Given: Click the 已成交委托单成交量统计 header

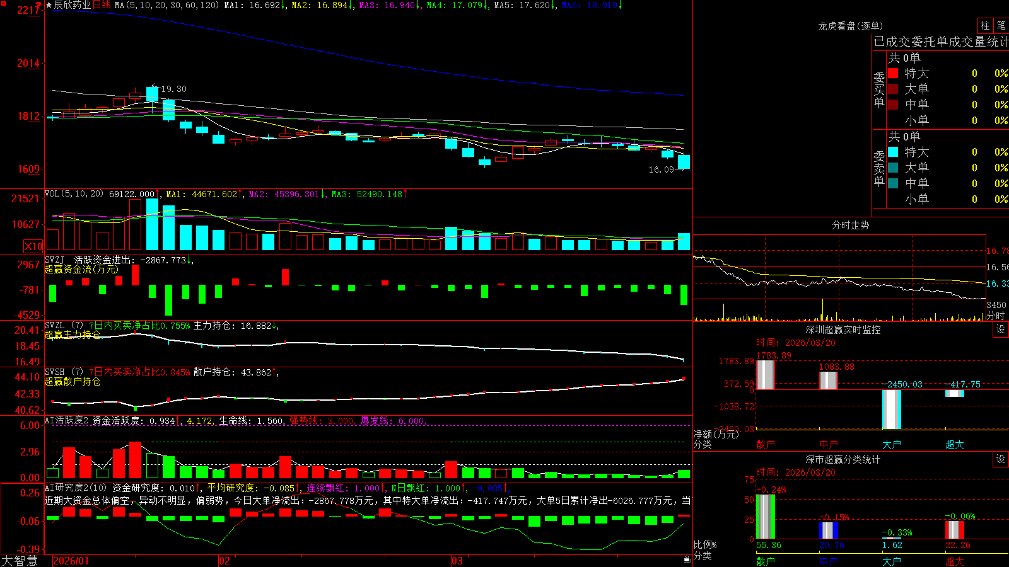Looking at the screenshot, I should [941, 42].
